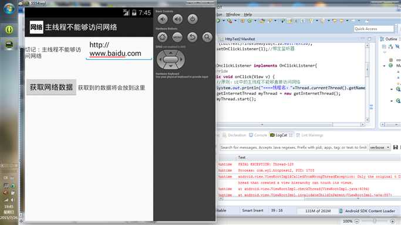Click the editor horizontal scrollbar

pyautogui.click(x=291, y=124)
